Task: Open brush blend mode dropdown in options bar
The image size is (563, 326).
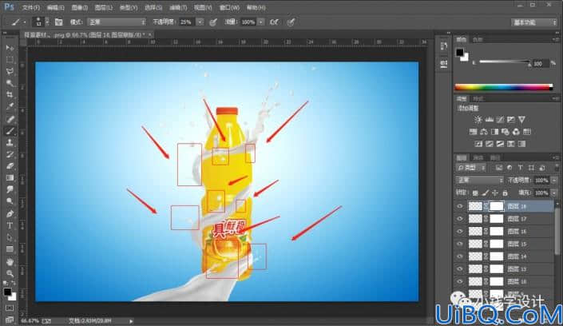Action: pyautogui.click(x=117, y=22)
